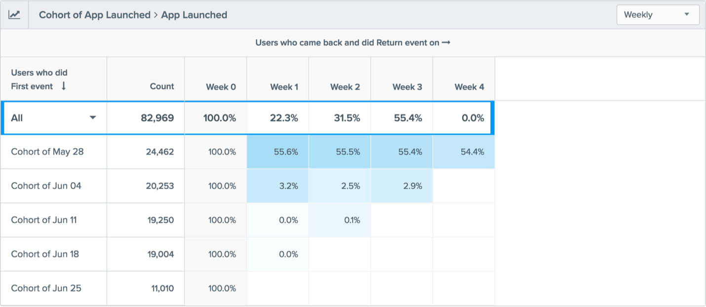
Task: Click the 55.6% retention cell
Action: 286,152
